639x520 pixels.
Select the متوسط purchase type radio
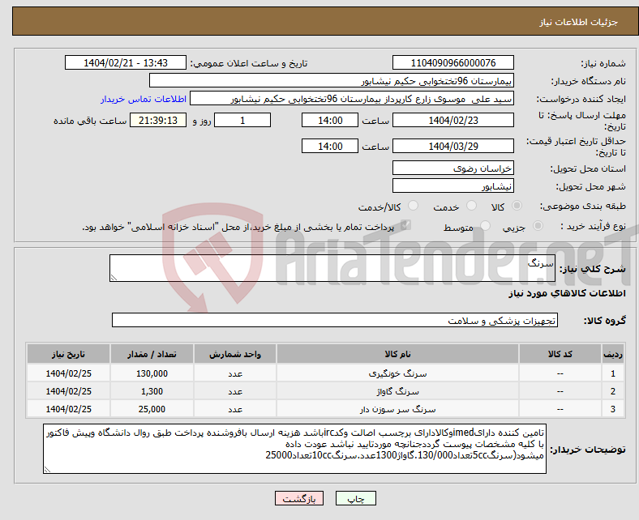click(x=485, y=226)
